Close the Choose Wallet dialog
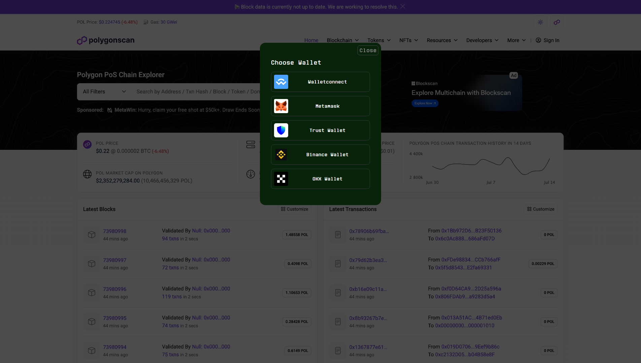 click(x=368, y=51)
